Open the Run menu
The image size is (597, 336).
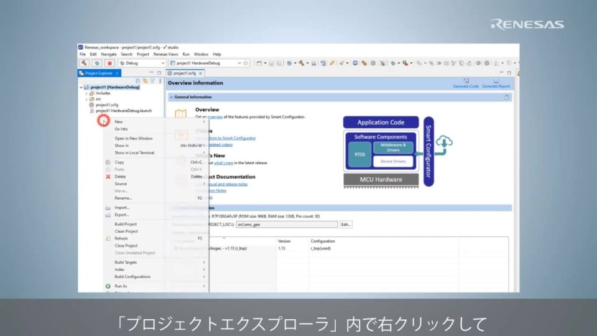coord(186,55)
